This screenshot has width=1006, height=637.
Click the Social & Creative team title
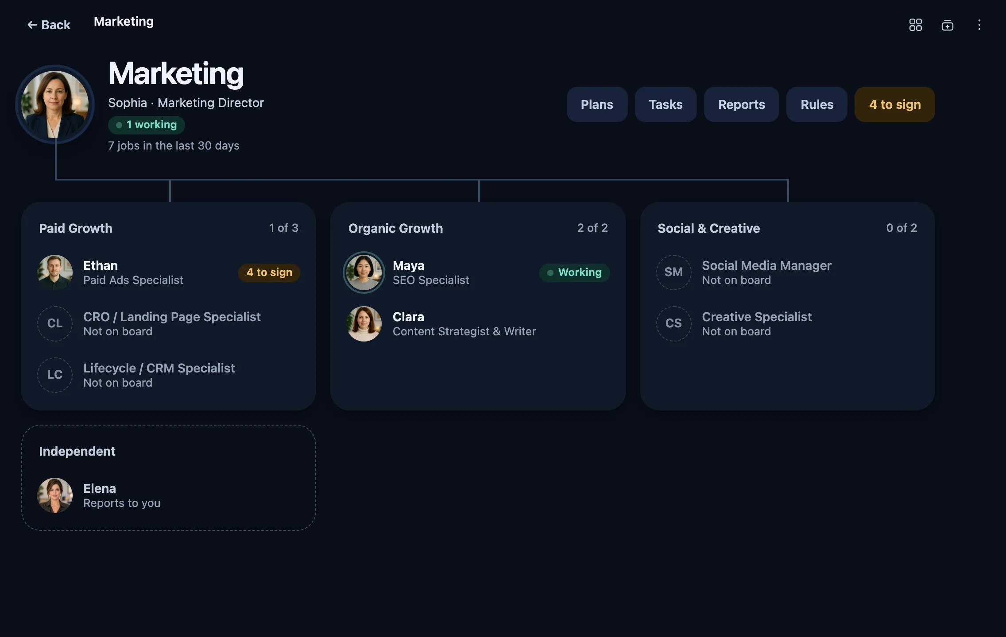point(708,228)
